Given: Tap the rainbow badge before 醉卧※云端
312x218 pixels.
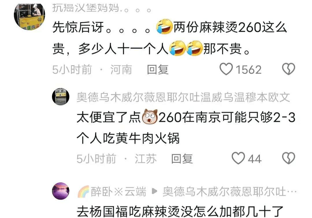Looking at the screenshot, I should click(x=83, y=191).
